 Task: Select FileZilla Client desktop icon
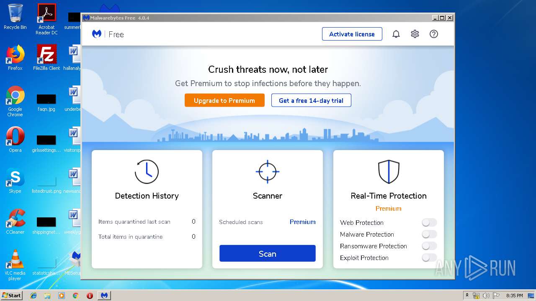(46, 58)
